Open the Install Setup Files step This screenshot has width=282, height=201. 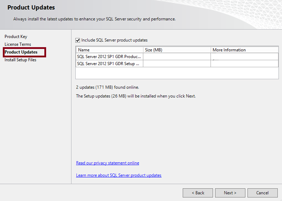click(x=20, y=60)
